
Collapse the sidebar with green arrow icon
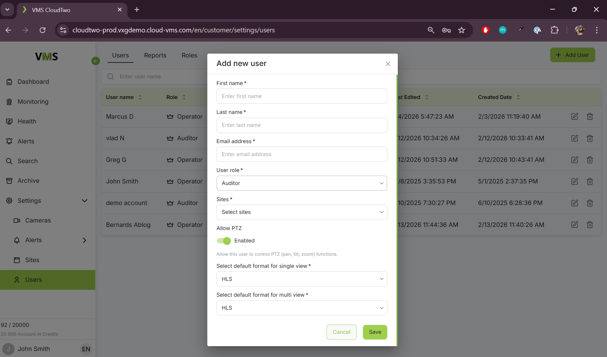click(x=96, y=61)
